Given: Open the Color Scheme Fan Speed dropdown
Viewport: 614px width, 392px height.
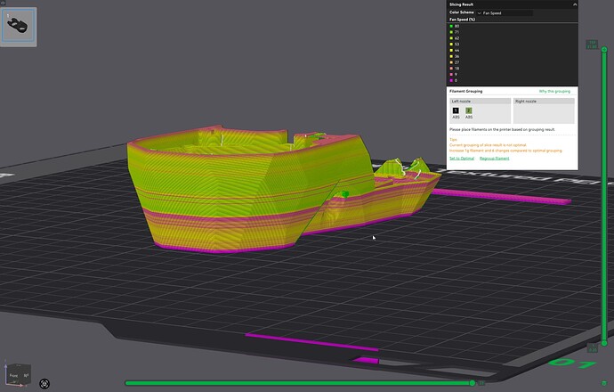Looking at the screenshot, I should [x=505, y=13].
